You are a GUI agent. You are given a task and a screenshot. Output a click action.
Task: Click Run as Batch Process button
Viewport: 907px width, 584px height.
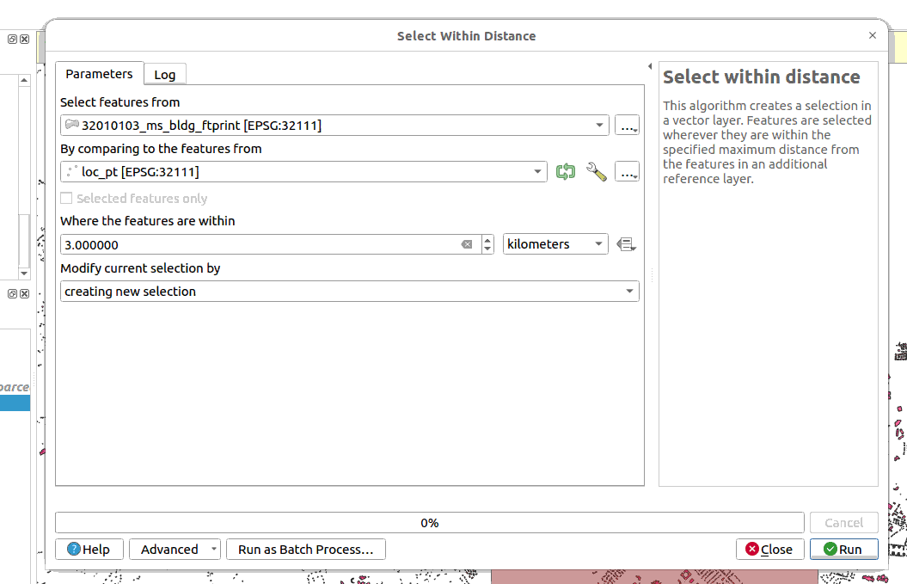click(305, 550)
